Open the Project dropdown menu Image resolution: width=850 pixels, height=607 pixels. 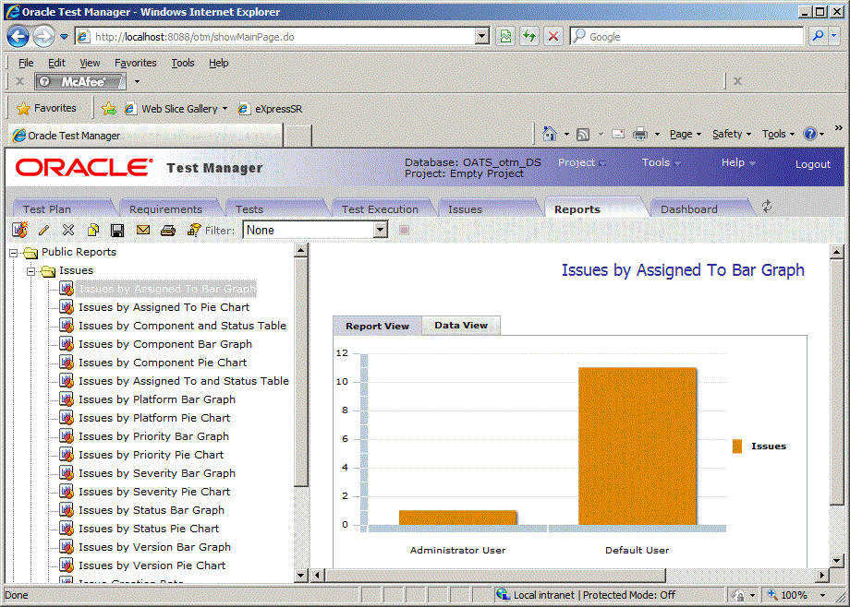[x=582, y=162]
